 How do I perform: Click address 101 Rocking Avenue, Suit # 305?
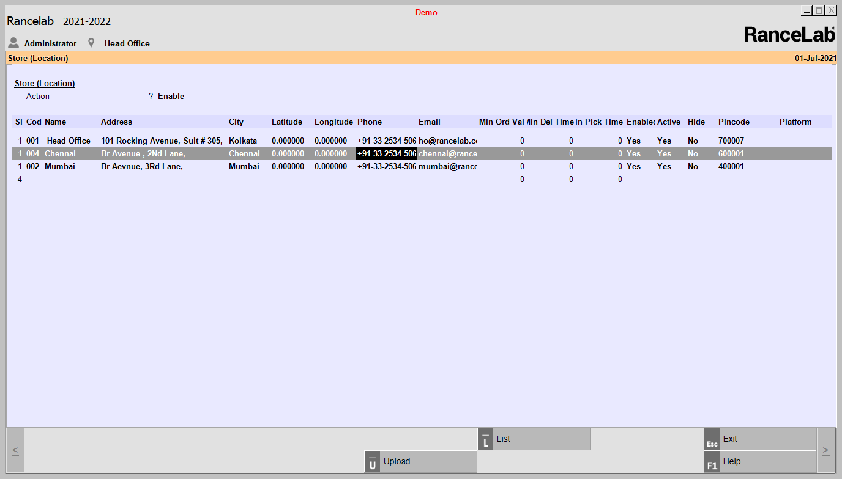tap(162, 141)
